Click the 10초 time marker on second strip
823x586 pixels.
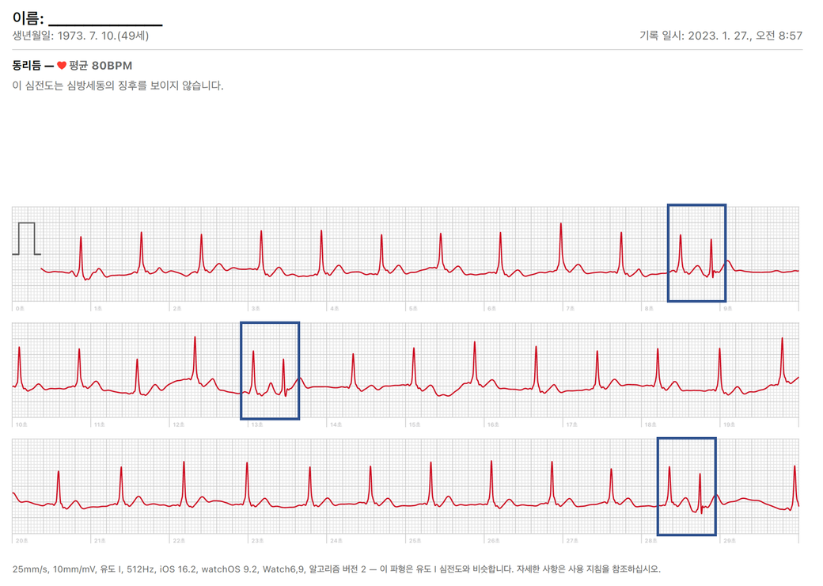point(21,424)
